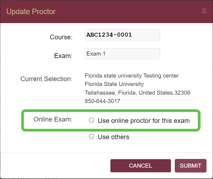Click the phone number 850-644-3017
This screenshot has height=179, width=213.
point(103,101)
